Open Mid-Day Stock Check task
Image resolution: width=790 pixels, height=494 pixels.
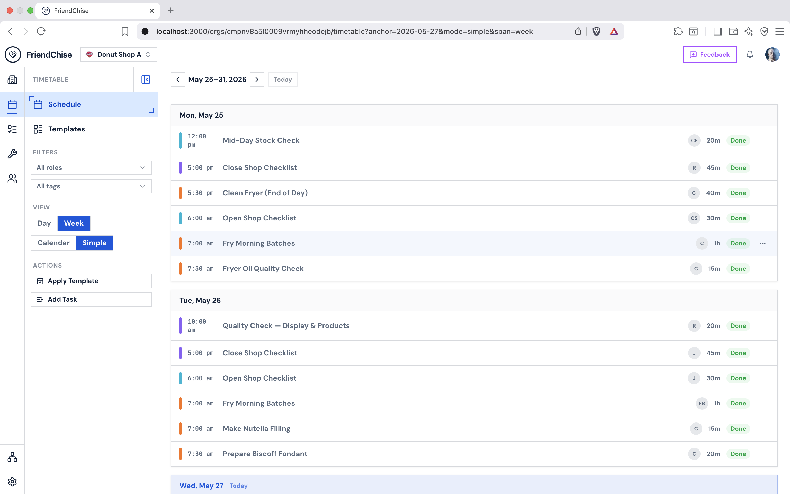pos(474,140)
